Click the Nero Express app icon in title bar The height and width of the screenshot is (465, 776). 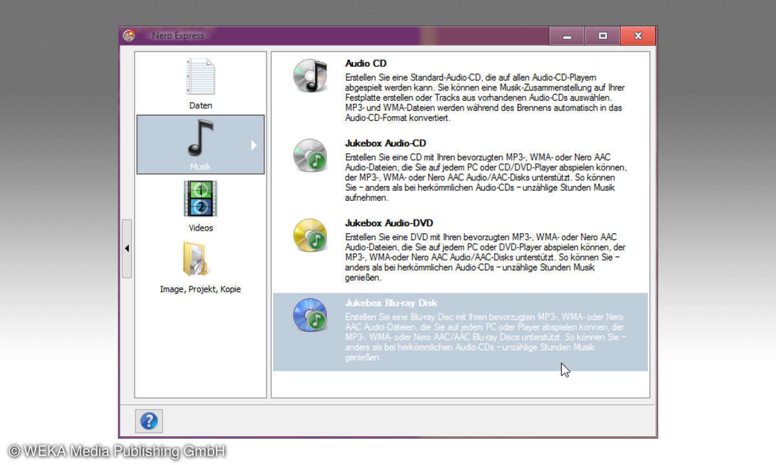129,36
